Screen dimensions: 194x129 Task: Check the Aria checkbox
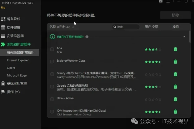click(52, 49)
